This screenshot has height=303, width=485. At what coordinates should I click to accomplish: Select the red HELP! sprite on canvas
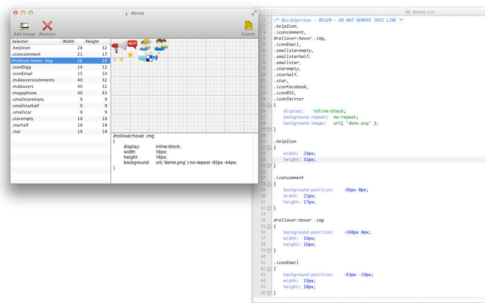click(132, 44)
